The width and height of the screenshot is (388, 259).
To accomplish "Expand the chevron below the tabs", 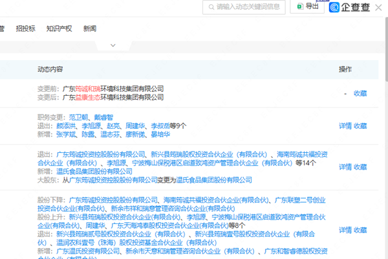I will point(113,45).
